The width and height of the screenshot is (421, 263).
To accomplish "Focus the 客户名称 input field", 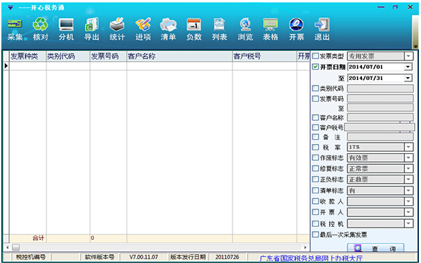I will pos(380,118).
